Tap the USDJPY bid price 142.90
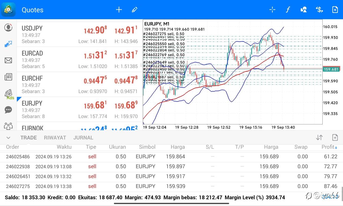This screenshot has height=206, width=343. (x=95, y=30)
